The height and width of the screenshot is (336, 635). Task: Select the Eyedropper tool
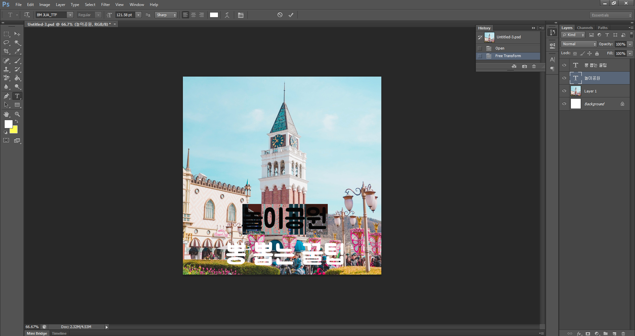point(17,51)
